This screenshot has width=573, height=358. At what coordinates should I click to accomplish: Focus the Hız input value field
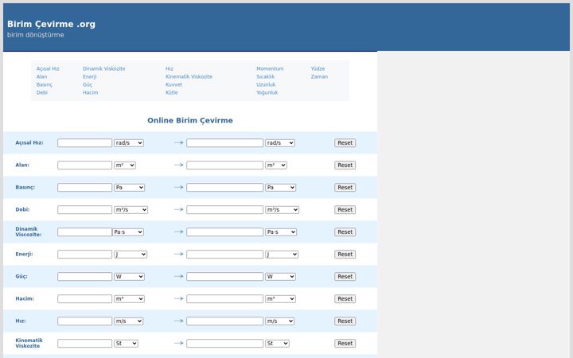pyautogui.click(x=85, y=321)
